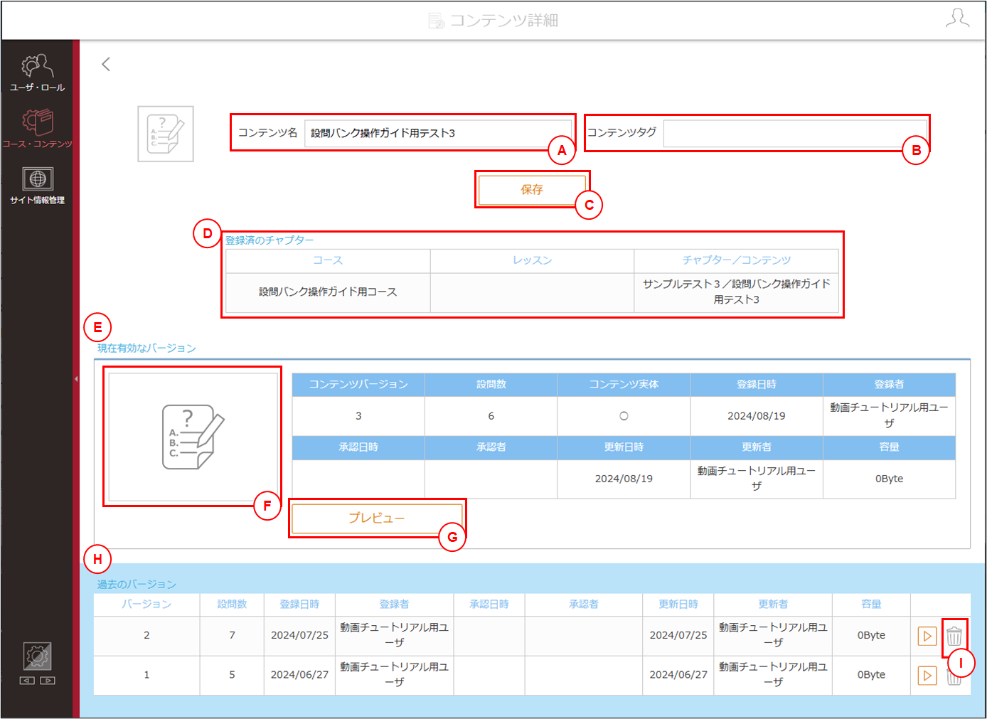Click the 更新日時 2024/08/19 cell

(624, 479)
